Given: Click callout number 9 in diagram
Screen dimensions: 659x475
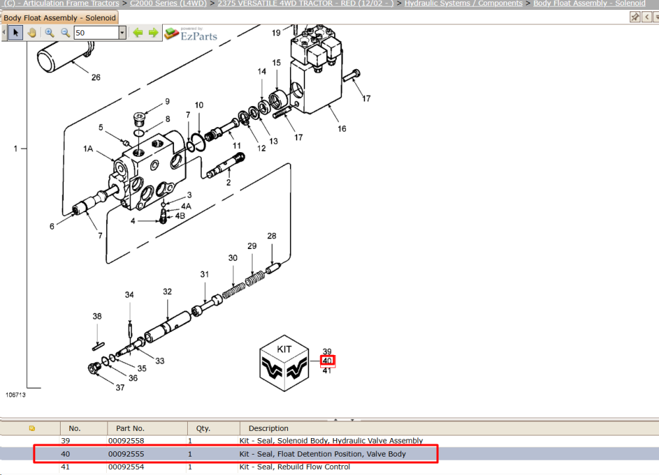Looking at the screenshot, I should (167, 101).
